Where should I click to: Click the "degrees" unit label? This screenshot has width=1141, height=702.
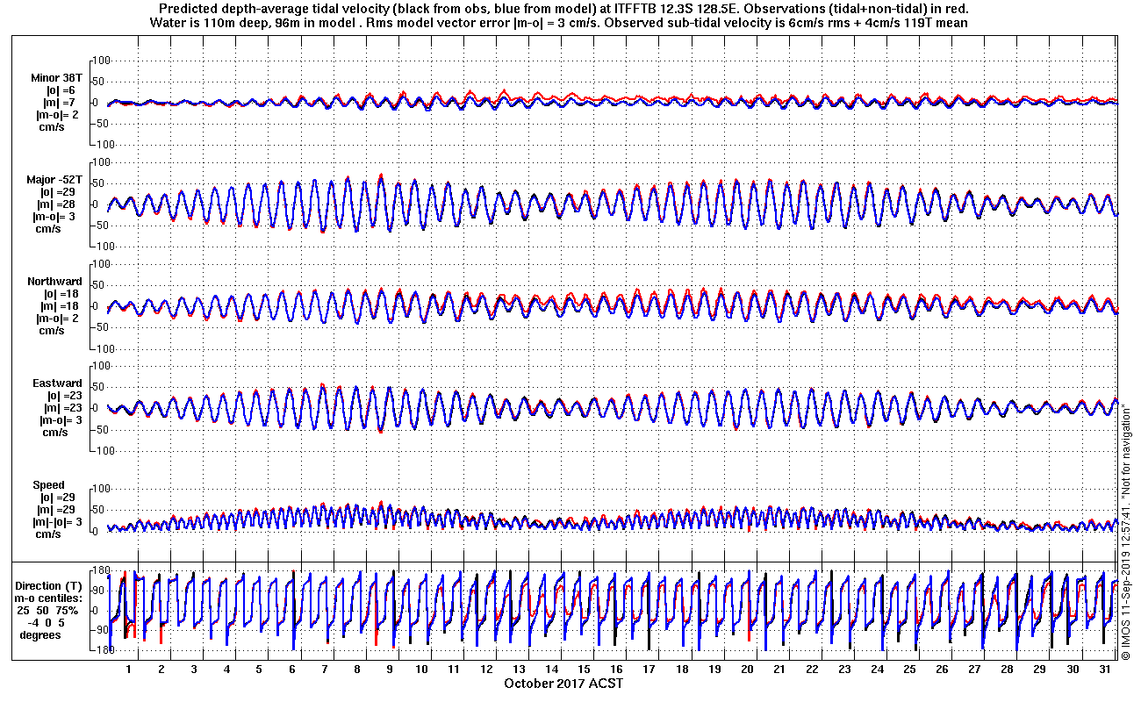pyautogui.click(x=40, y=634)
